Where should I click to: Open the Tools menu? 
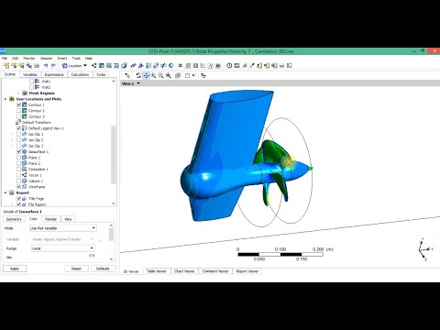[x=76, y=58]
